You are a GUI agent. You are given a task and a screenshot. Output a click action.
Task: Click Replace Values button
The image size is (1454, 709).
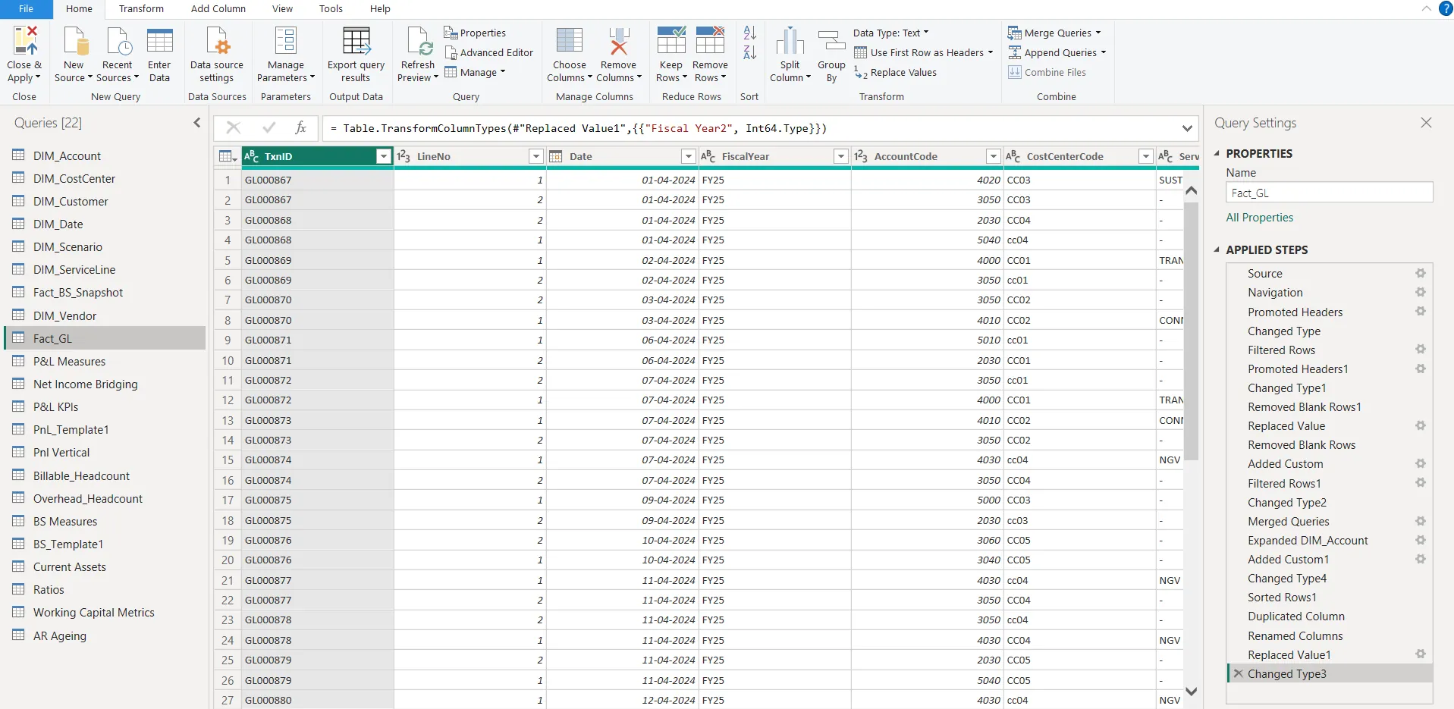(895, 72)
